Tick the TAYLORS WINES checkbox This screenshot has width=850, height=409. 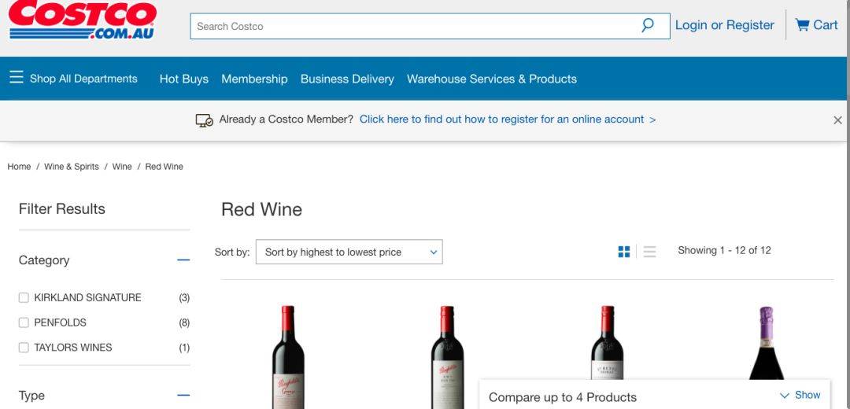click(x=24, y=347)
